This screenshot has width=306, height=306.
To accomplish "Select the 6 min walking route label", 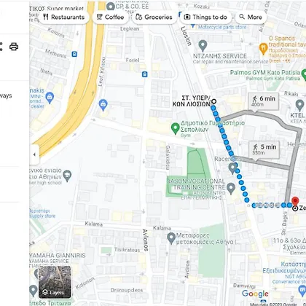I will coord(264,101).
